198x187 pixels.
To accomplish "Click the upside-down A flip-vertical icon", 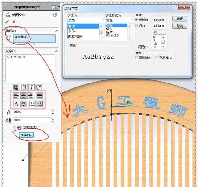I will [24, 104].
